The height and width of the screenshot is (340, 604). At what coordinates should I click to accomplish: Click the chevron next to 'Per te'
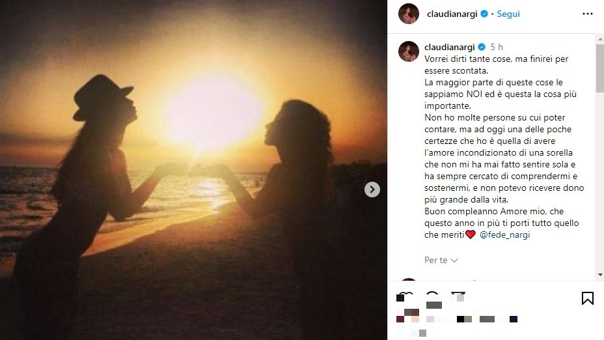coord(454,261)
